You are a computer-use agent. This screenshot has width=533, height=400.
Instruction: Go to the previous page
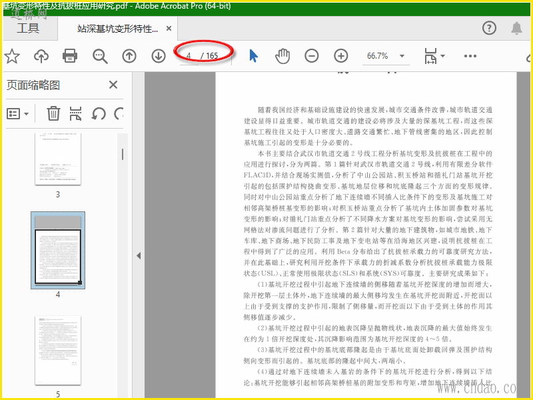tap(129, 56)
